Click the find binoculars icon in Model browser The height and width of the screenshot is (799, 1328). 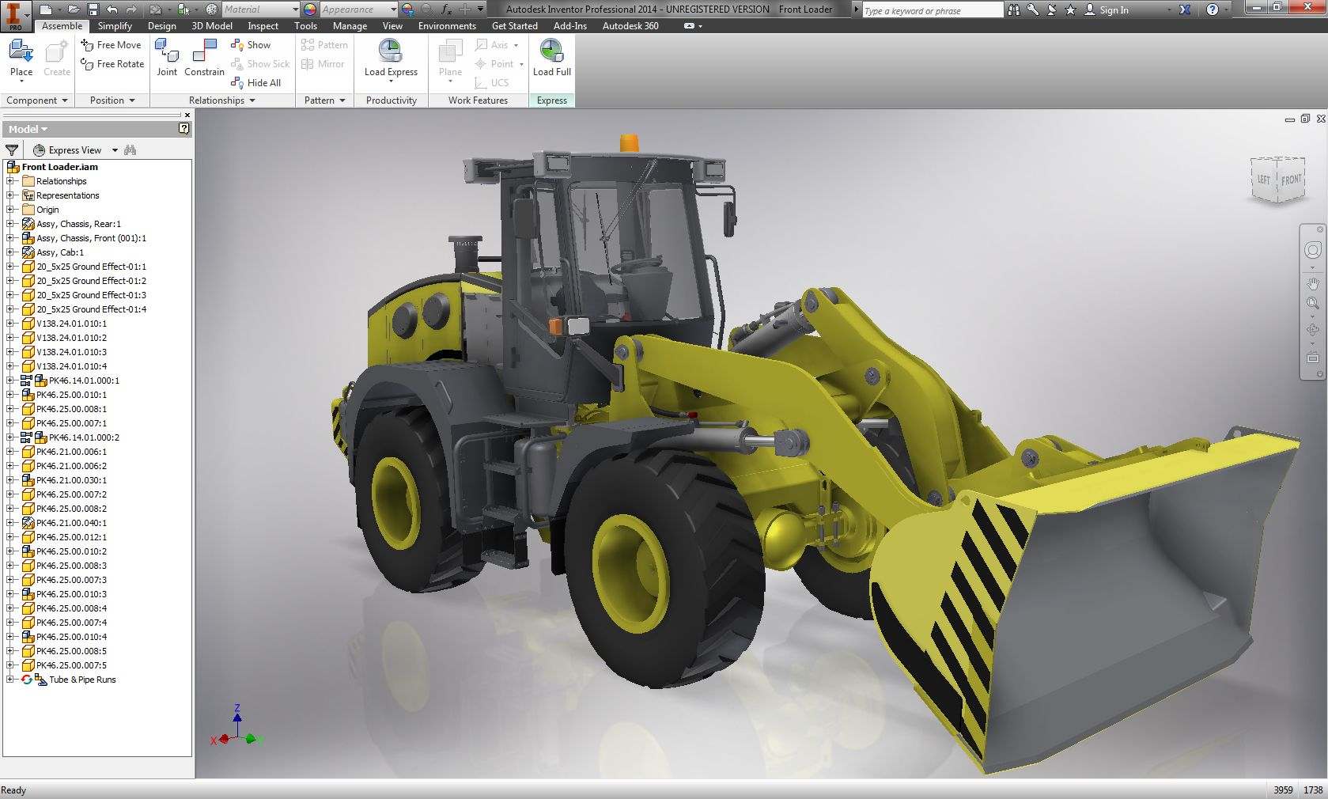point(131,150)
